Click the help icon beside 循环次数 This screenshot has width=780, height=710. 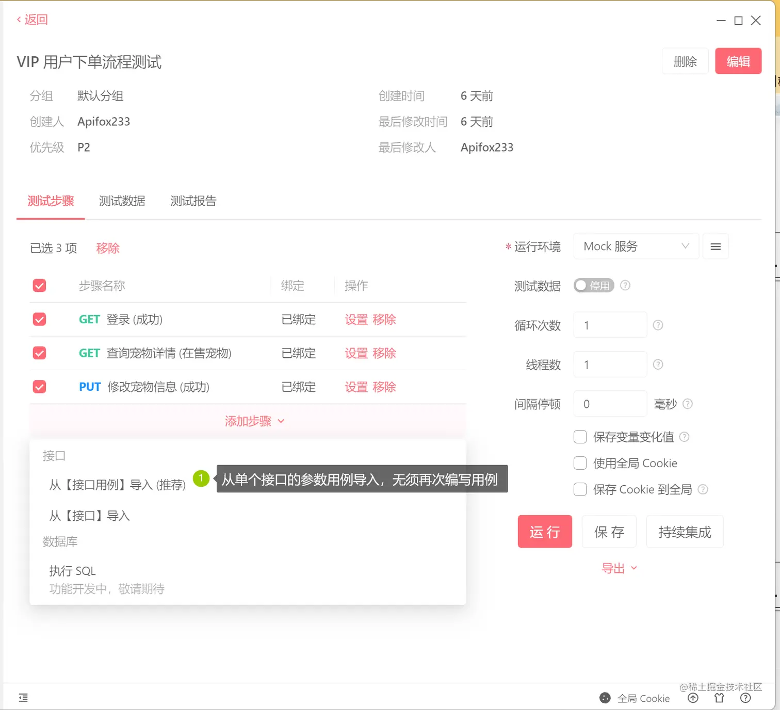(x=658, y=325)
